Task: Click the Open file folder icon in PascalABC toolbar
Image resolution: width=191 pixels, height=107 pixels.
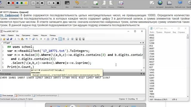Action: 4,39
